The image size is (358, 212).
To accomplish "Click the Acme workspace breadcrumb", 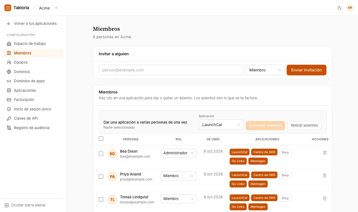I will click(x=44, y=8).
